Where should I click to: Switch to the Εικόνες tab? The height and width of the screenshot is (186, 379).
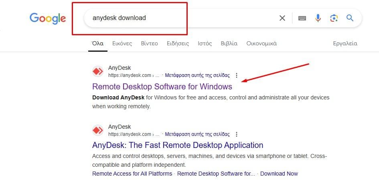[x=122, y=43]
